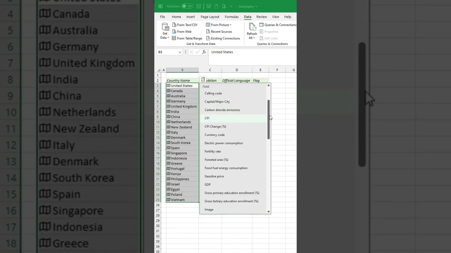Image resolution: width=451 pixels, height=253 pixels.
Task: Open Existing Connections
Action: tap(223, 38)
